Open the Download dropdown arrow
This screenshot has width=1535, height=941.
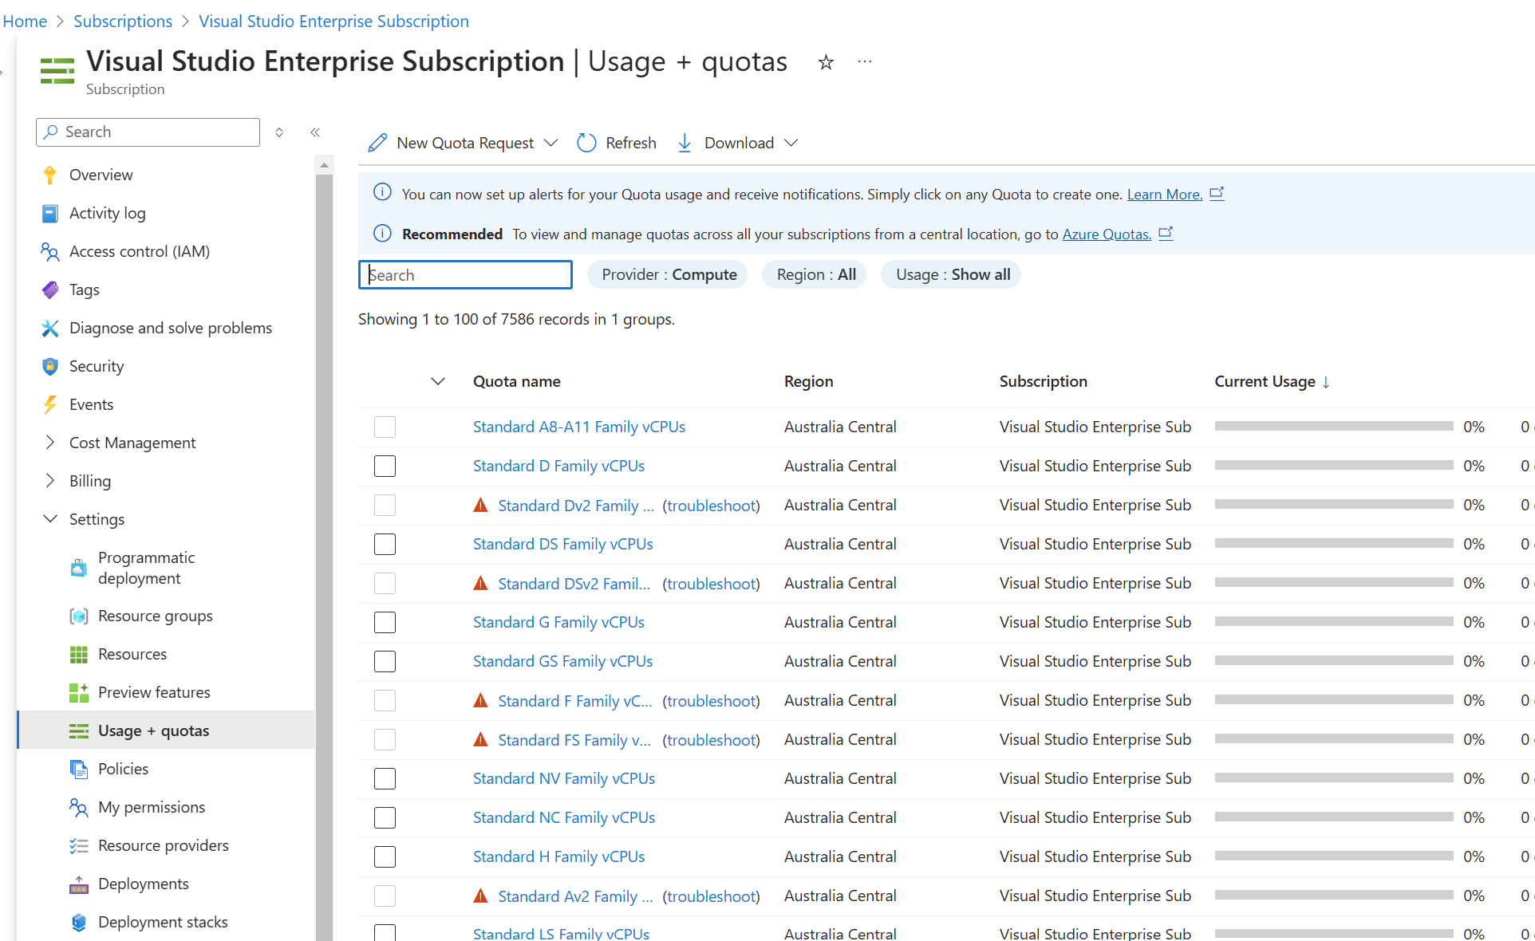(x=791, y=143)
